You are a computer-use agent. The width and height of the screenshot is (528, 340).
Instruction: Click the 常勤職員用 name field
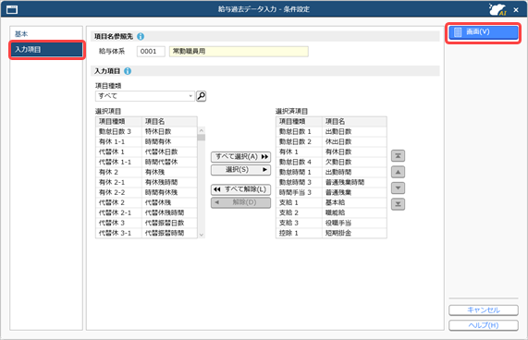click(239, 52)
